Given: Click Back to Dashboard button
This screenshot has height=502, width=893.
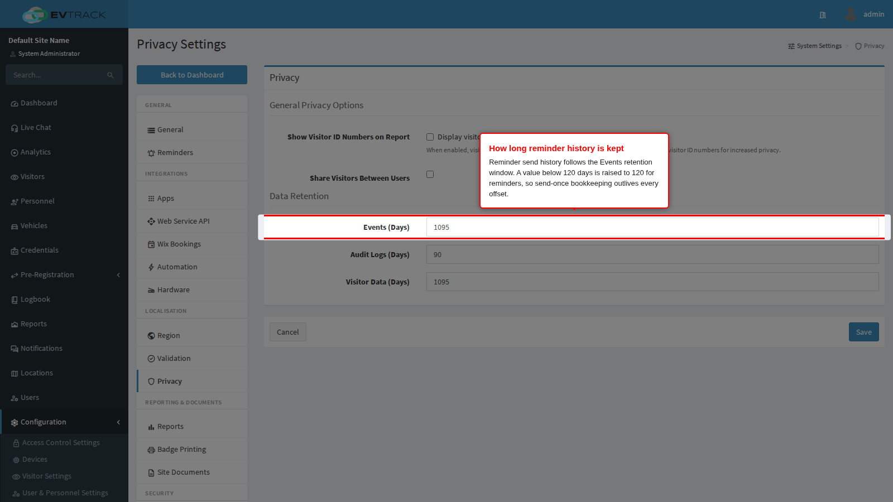Looking at the screenshot, I should point(192,75).
